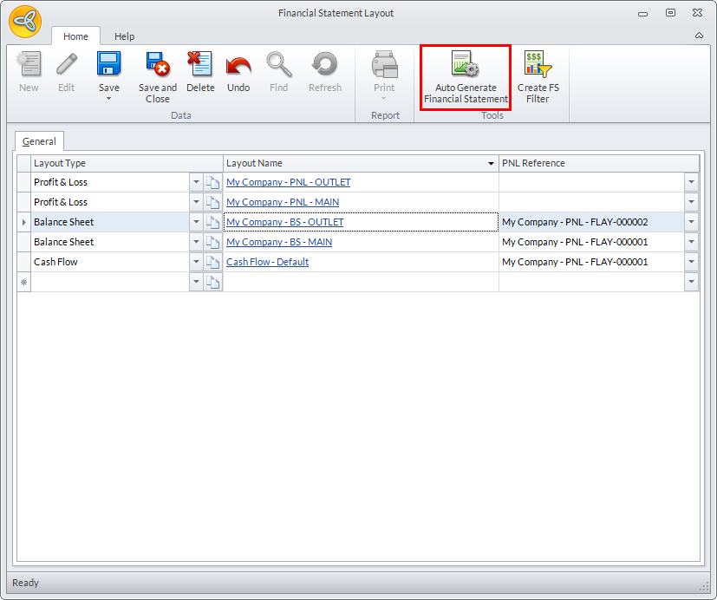Open My Company - BS - MAIN link

[x=278, y=242]
